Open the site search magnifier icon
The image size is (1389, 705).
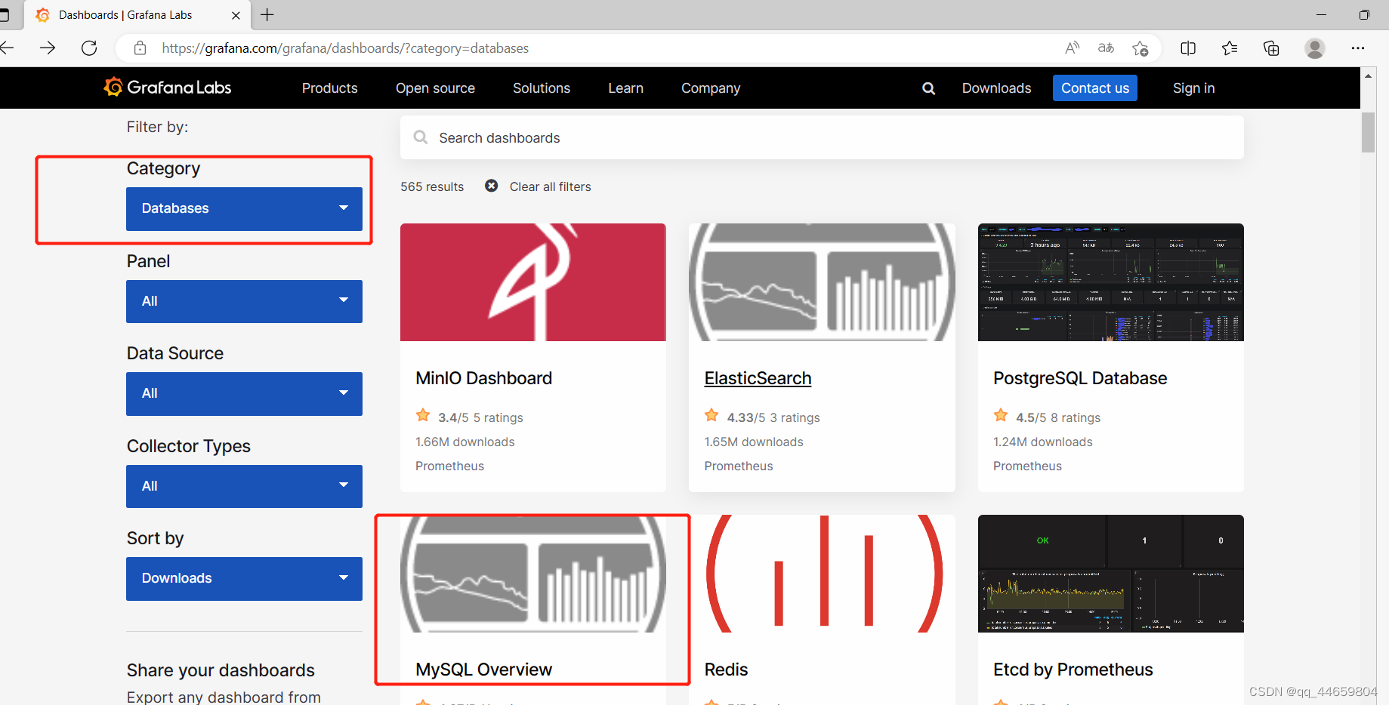pyautogui.click(x=928, y=88)
